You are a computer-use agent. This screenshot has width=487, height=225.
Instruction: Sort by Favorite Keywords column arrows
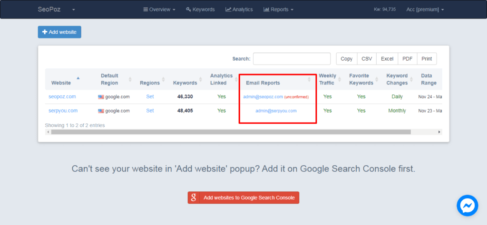tap(376, 79)
